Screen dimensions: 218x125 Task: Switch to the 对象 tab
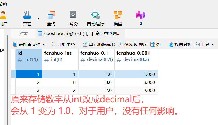pos(24,34)
